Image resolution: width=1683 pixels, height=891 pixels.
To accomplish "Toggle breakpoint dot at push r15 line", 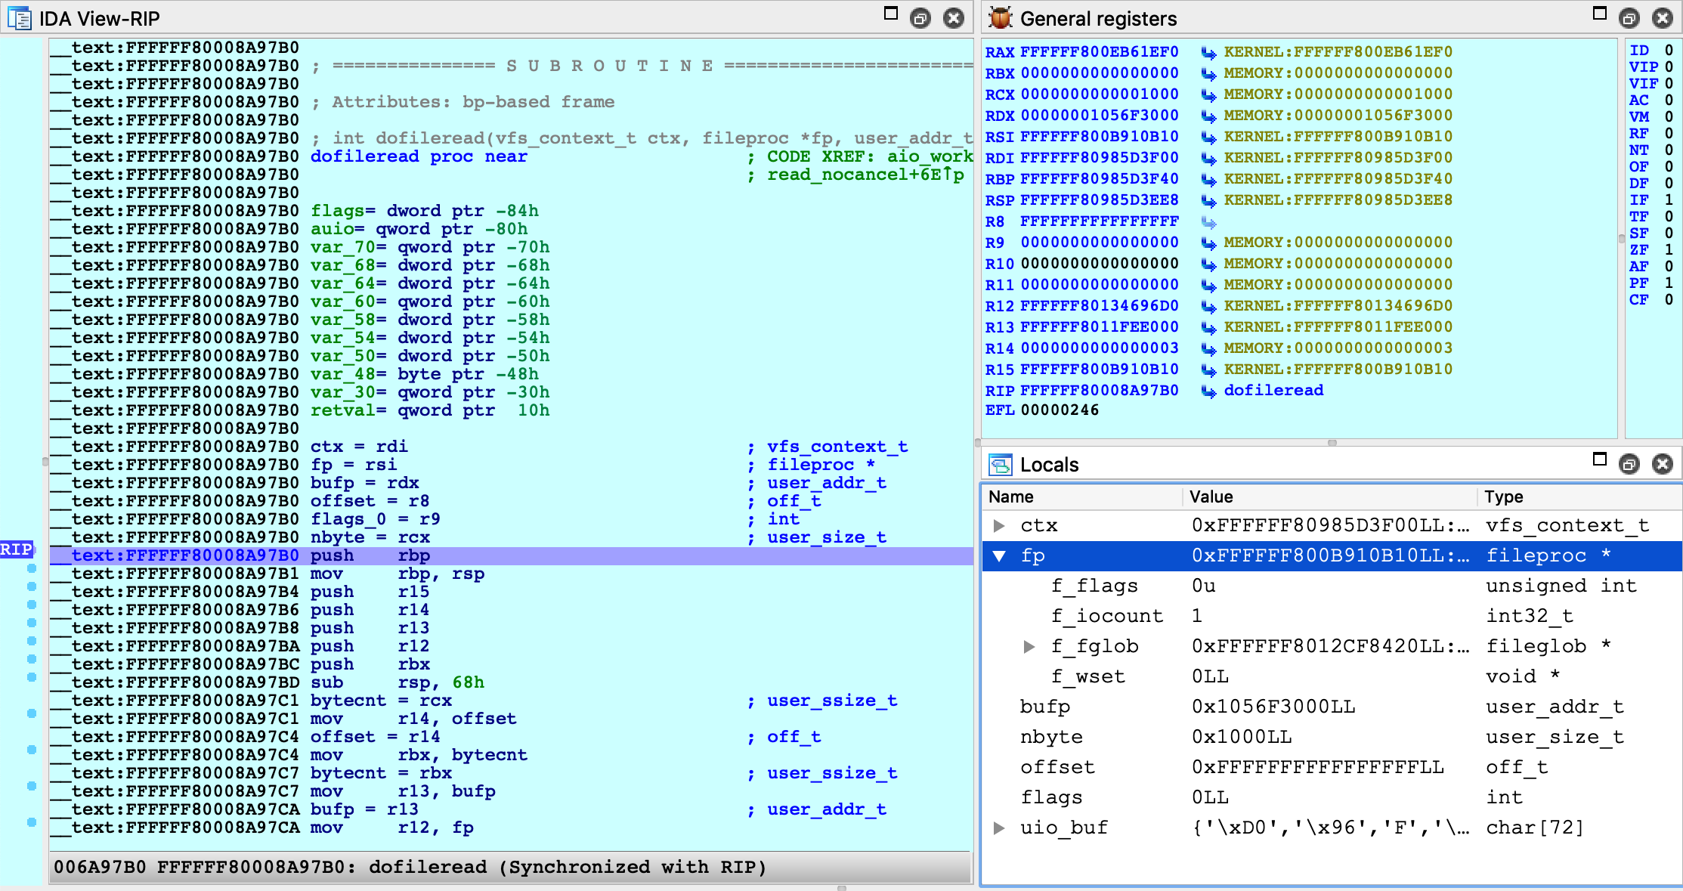I will (x=32, y=586).
